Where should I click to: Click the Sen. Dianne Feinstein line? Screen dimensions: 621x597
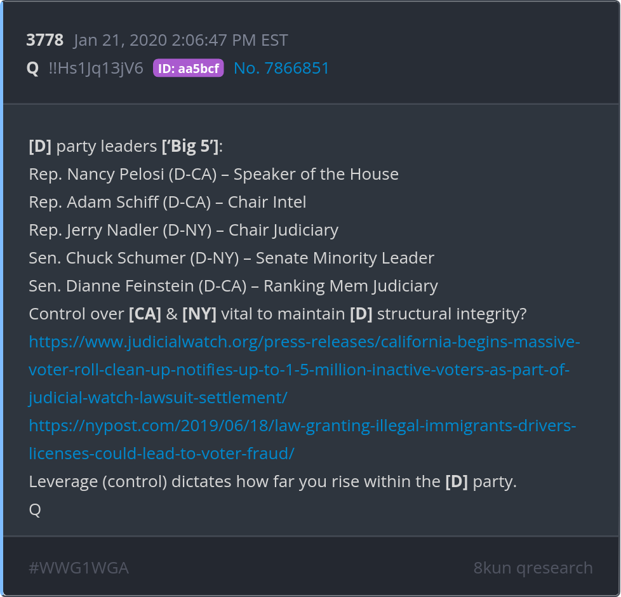point(233,286)
